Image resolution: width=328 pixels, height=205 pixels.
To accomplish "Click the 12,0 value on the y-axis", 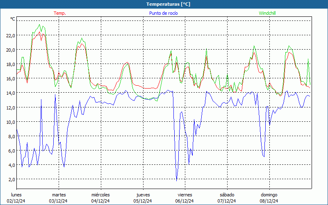I will (11, 107).
